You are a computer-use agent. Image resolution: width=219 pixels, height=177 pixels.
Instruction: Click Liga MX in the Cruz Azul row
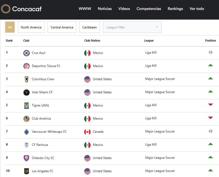(x=151, y=53)
